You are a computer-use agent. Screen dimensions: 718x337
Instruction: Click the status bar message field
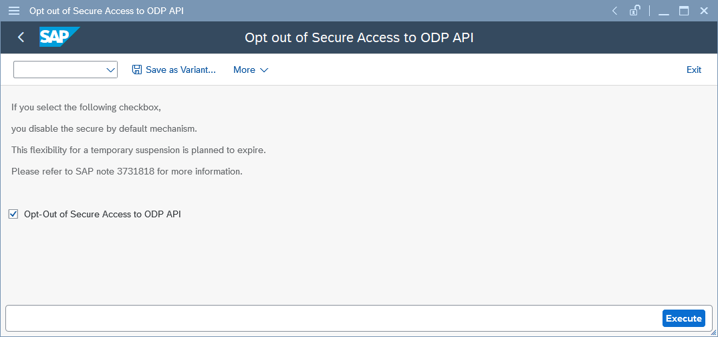pos(334,318)
